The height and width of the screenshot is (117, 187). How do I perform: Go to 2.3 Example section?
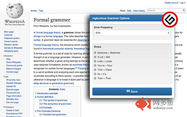tap(46, 108)
